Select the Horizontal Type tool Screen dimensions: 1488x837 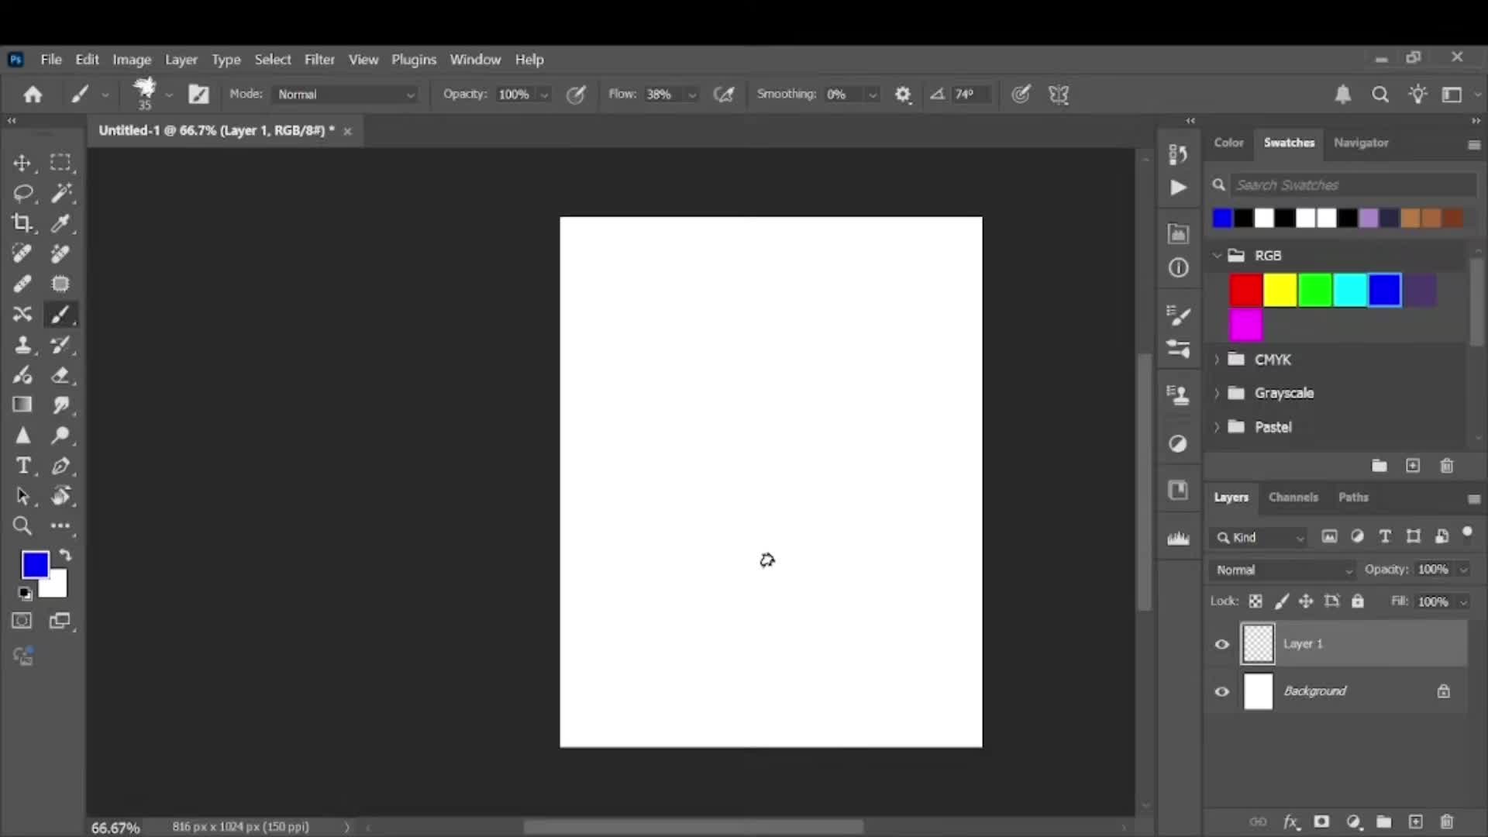pyautogui.click(x=22, y=466)
